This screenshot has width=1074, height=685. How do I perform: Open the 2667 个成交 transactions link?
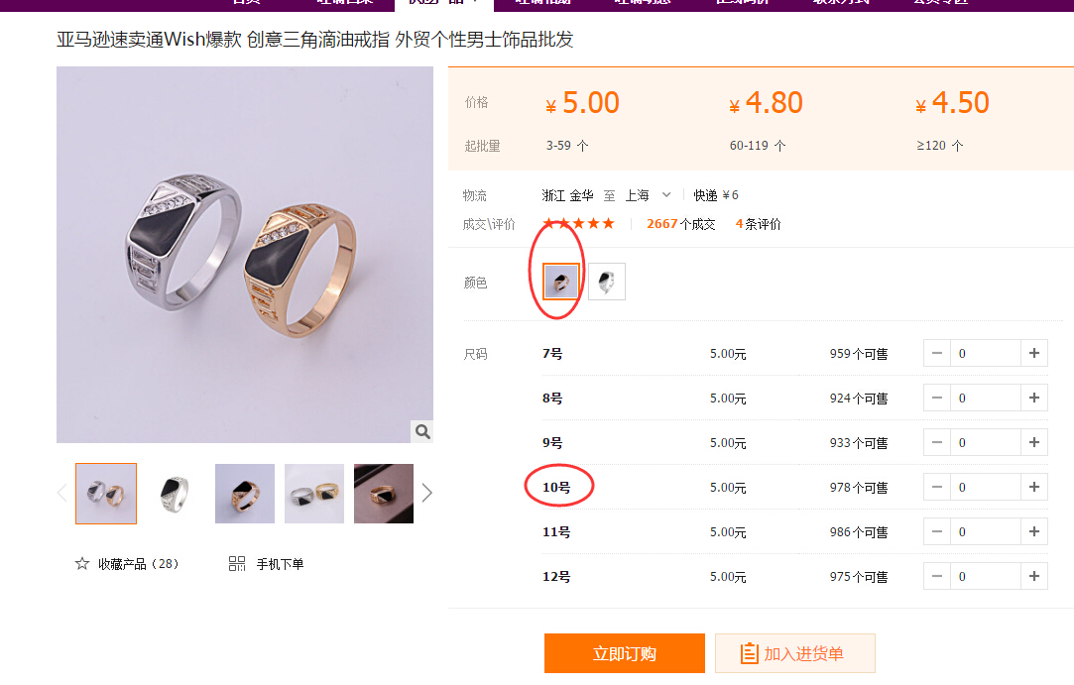(681, 224)
